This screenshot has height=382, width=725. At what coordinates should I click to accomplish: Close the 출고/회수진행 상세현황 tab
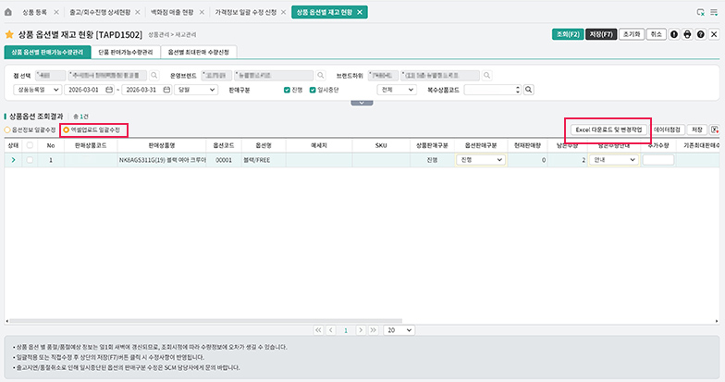[x=138, y=13]
